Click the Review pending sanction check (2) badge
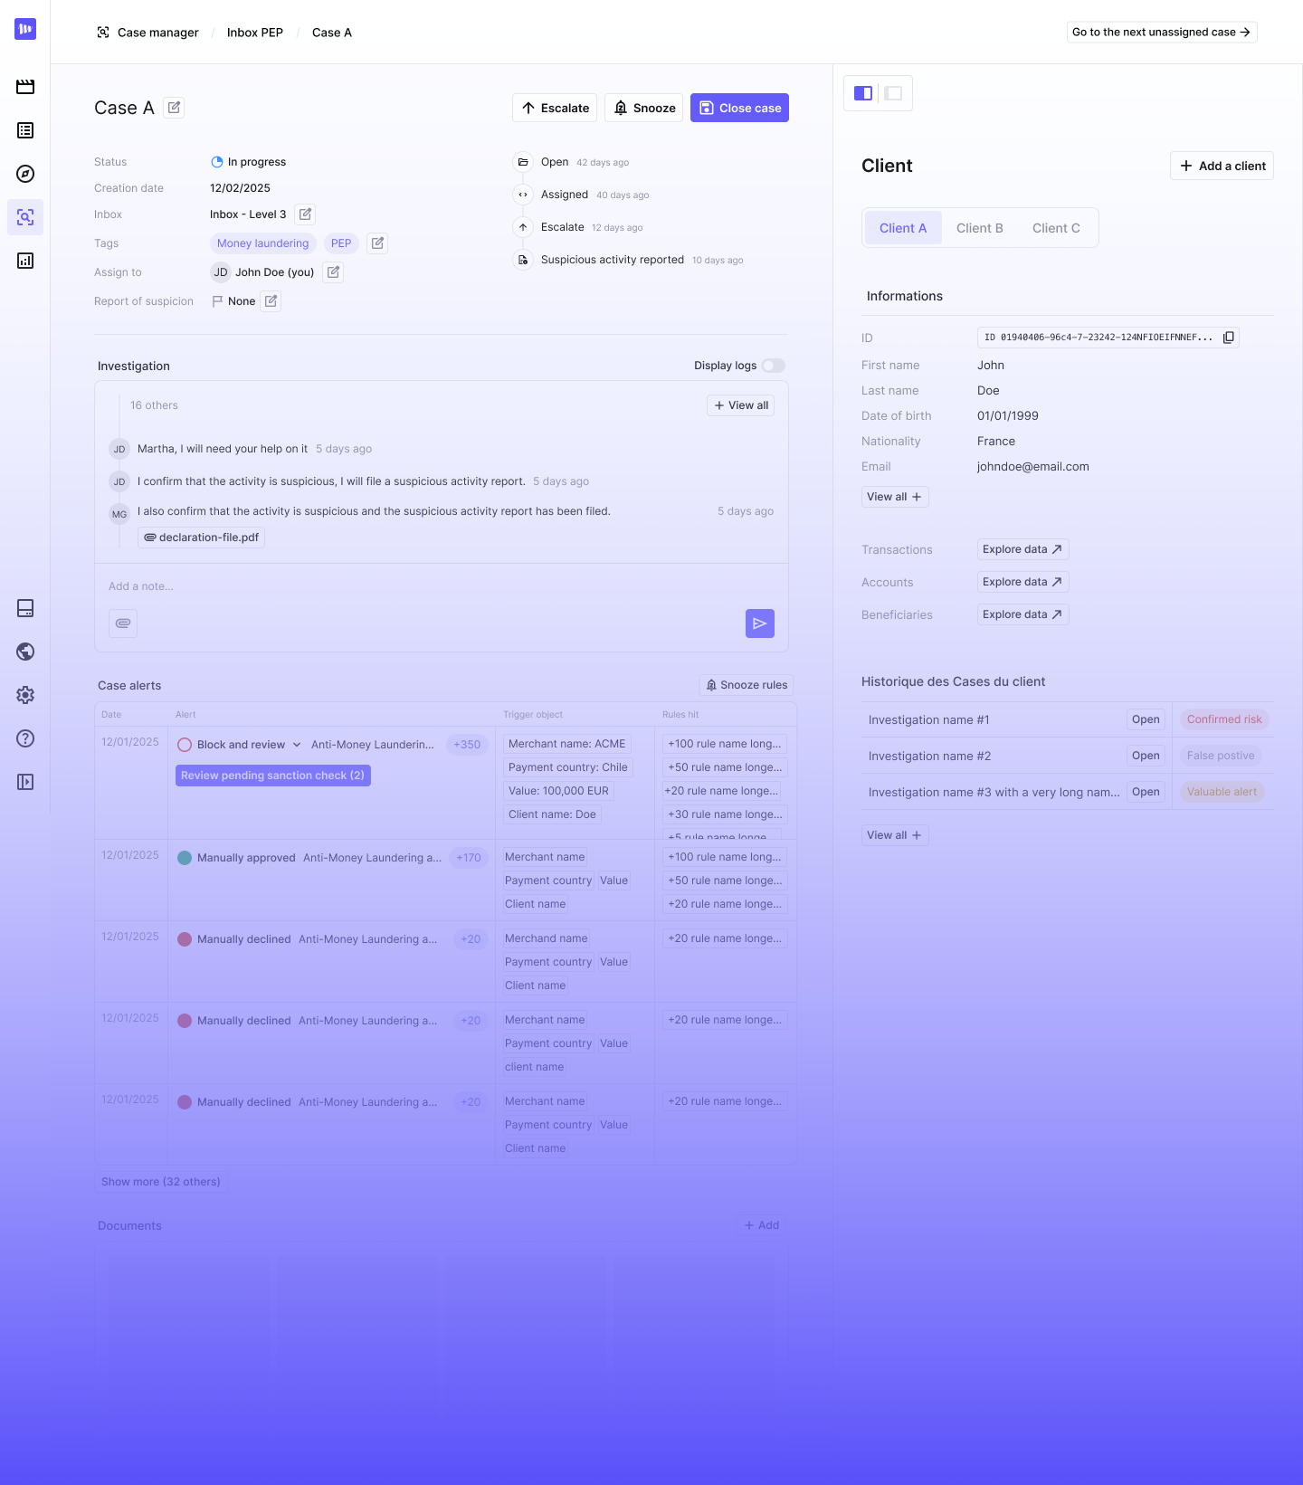Image resolution: width=1303 pixels, height=1485 pixels. 273,776
